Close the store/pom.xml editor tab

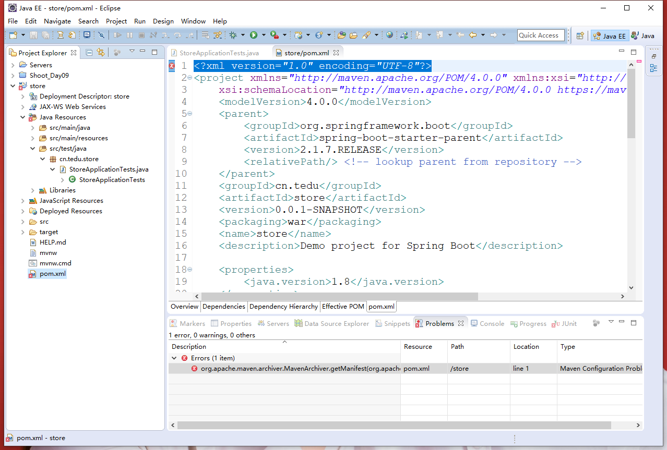click(x=337, y=53)
